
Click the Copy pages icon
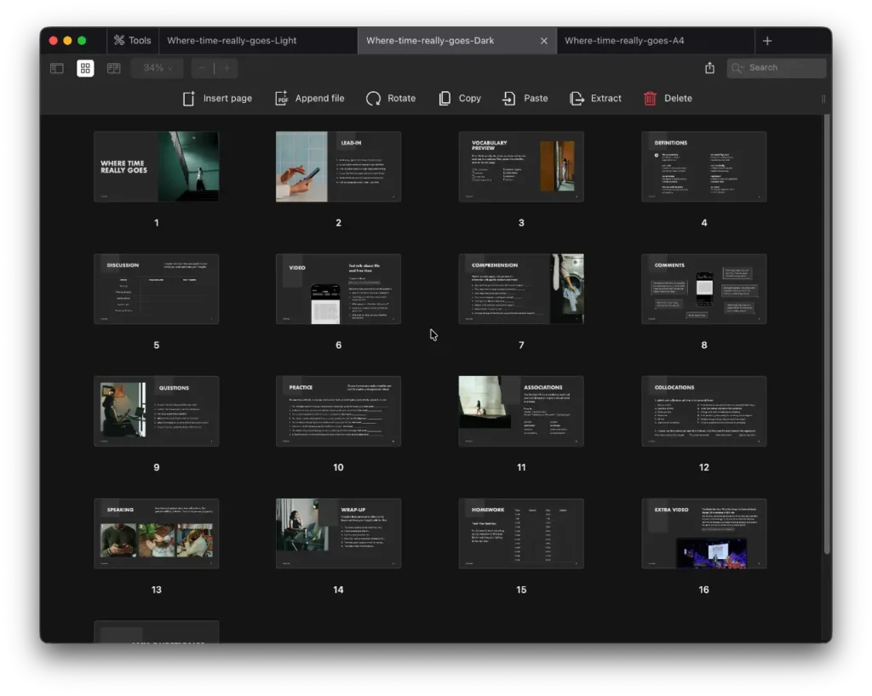pos(445,99)
